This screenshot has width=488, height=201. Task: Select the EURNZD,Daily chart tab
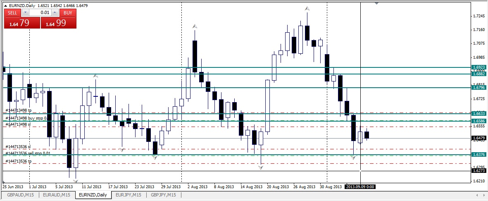pos(93,195)
